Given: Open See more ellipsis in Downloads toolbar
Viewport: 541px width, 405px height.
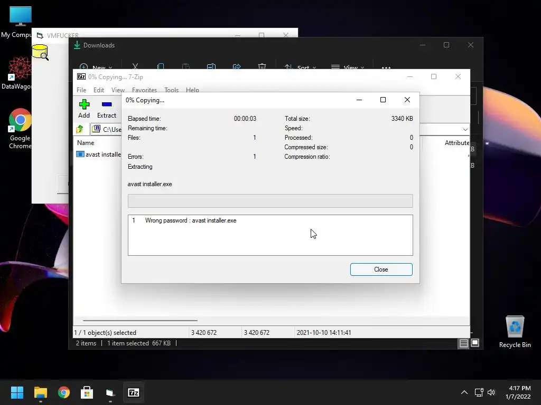Looking at the screenshot, I should [x=386, y=67].
